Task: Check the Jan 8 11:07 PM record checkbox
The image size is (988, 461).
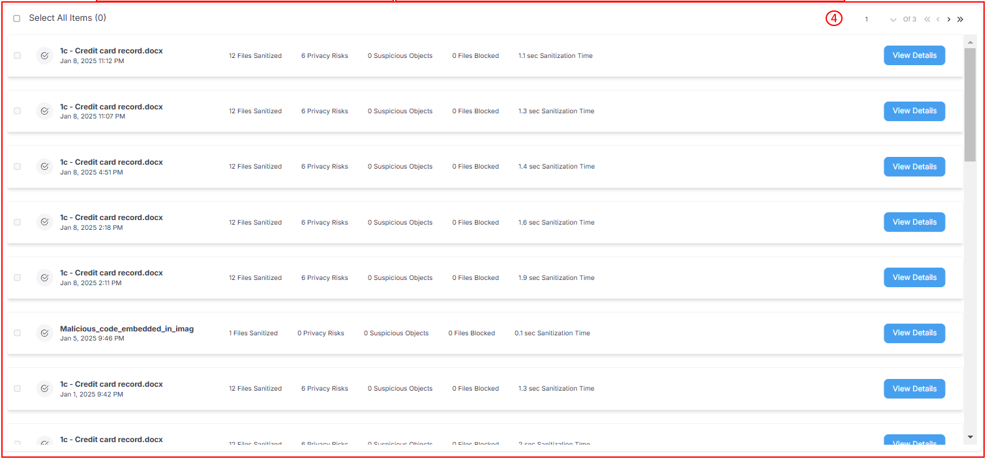Action: click(x=18, y=111)
